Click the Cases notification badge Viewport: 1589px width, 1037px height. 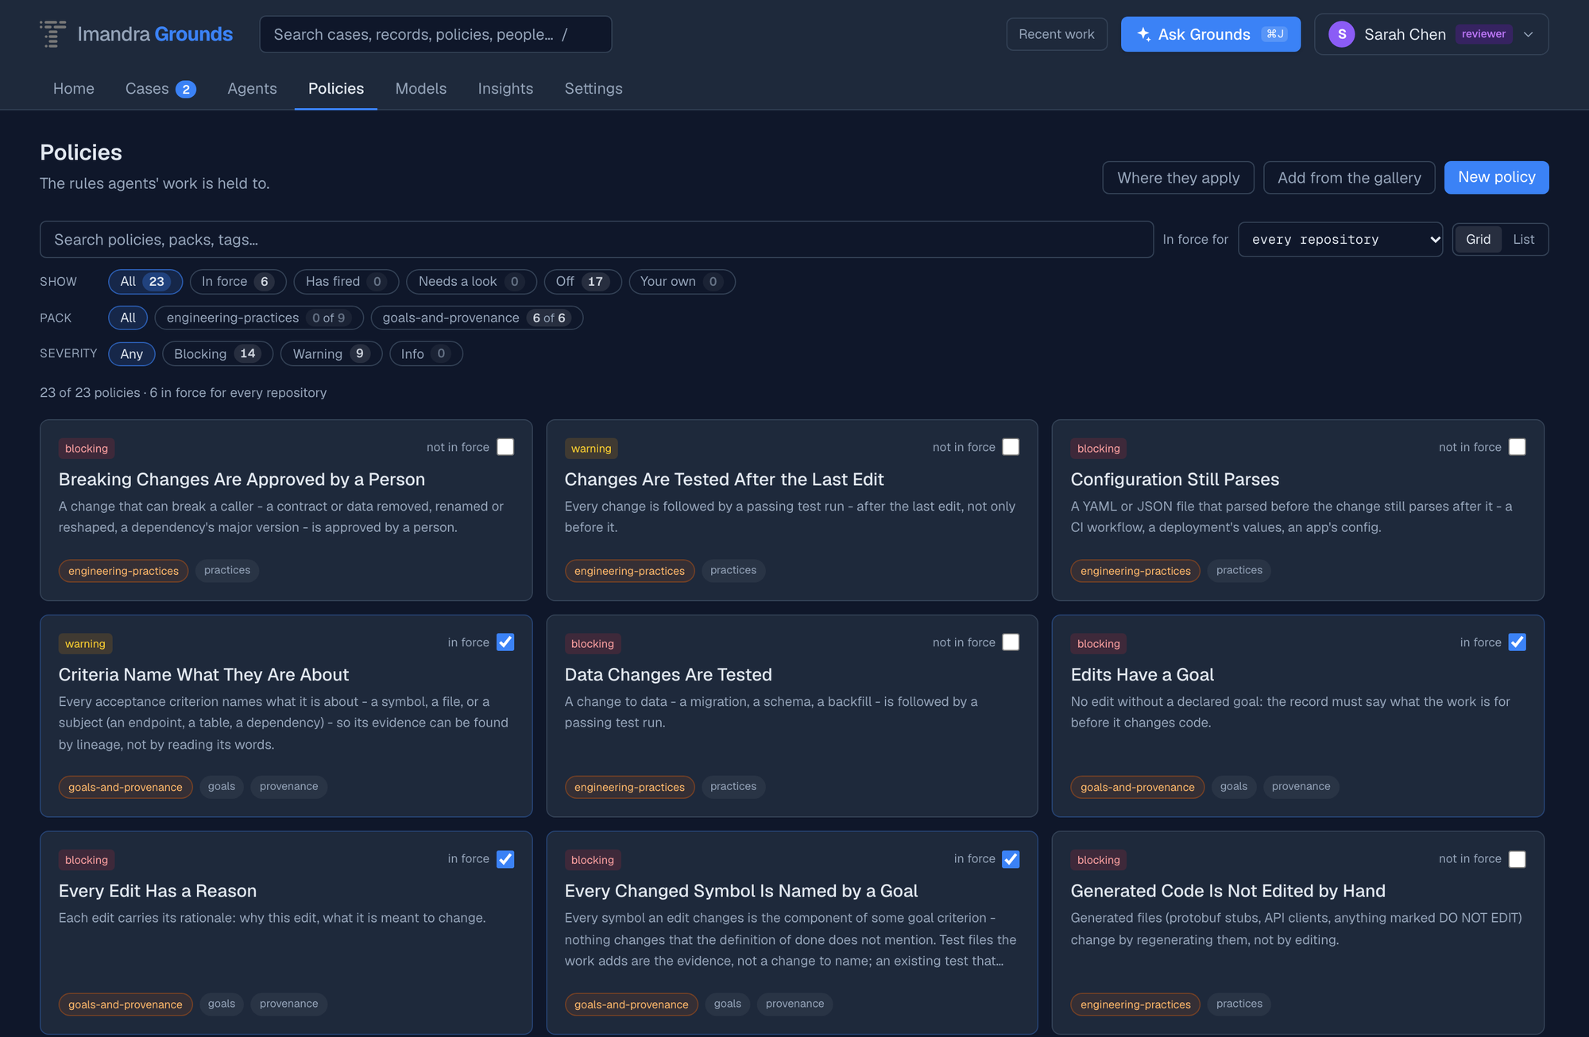[186, 89]
